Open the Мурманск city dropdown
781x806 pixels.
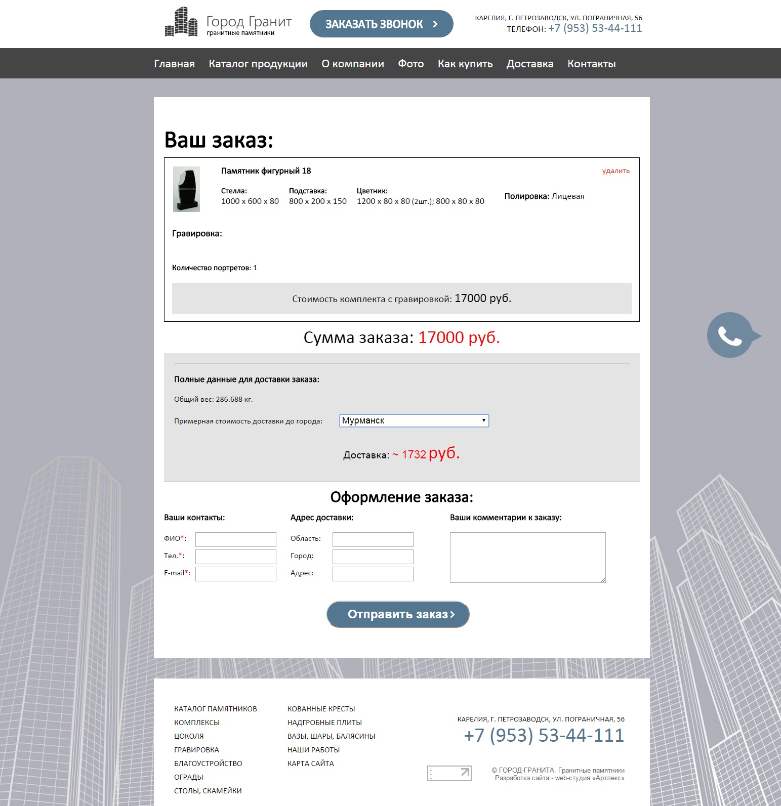tap(414, 420)
